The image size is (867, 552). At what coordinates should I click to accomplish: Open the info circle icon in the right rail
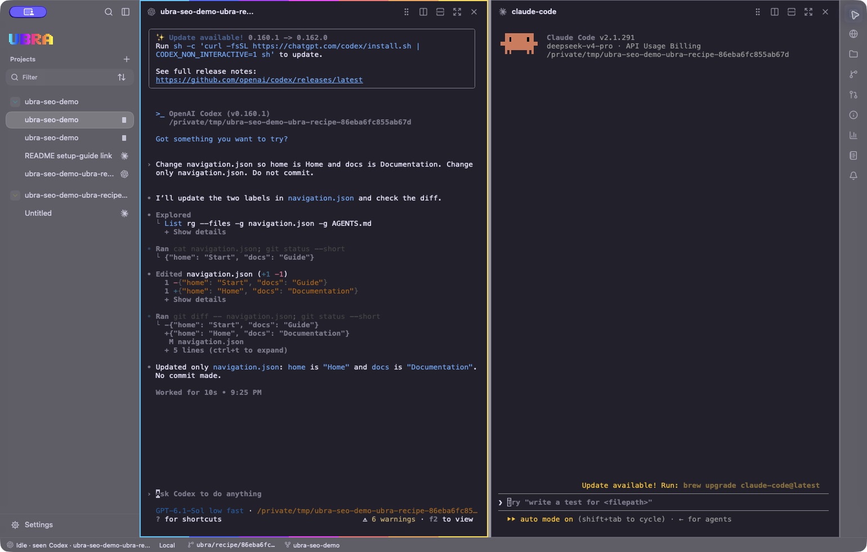click(853, 115)
